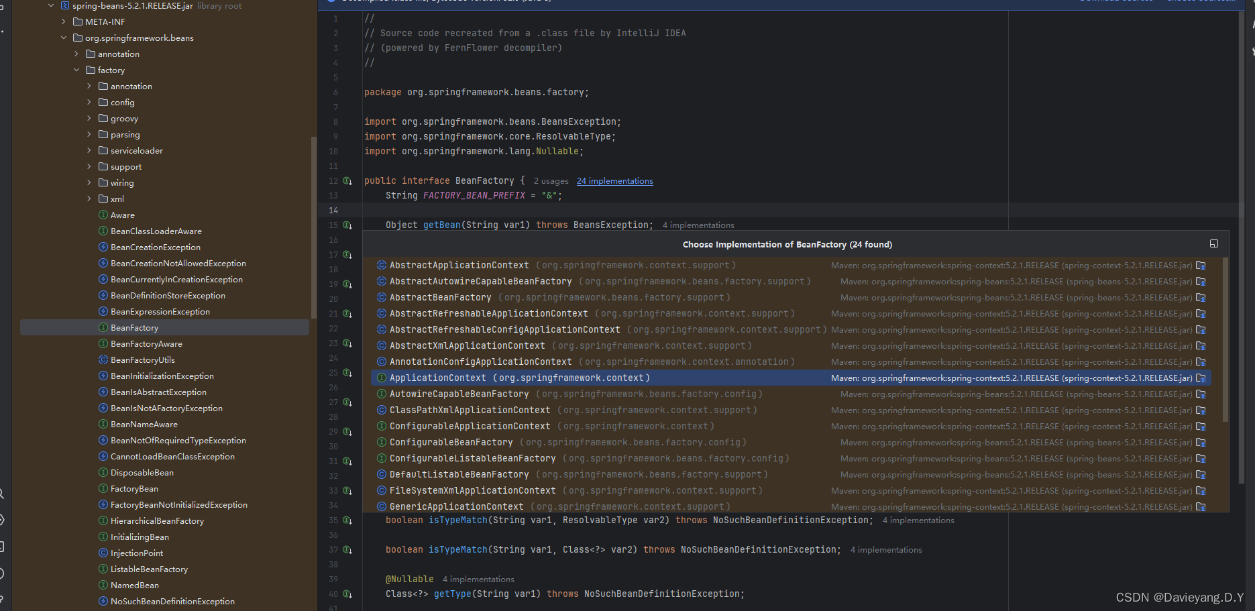Choose AbstractRefreshableApplicationContext entry

pos(791,314)
